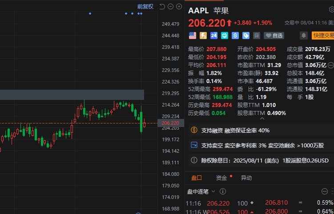Click the 206.220 large last price
The width and height of the screenshot is (334, 214).
click(x=207, y=23)
